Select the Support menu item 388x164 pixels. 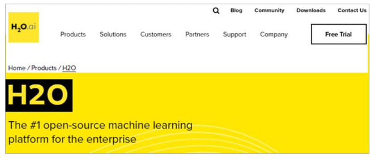[234, 34]
